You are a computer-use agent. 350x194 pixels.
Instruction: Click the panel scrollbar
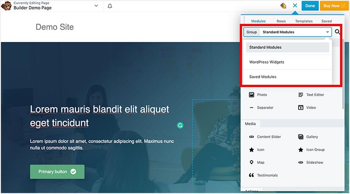coord(343,74)
